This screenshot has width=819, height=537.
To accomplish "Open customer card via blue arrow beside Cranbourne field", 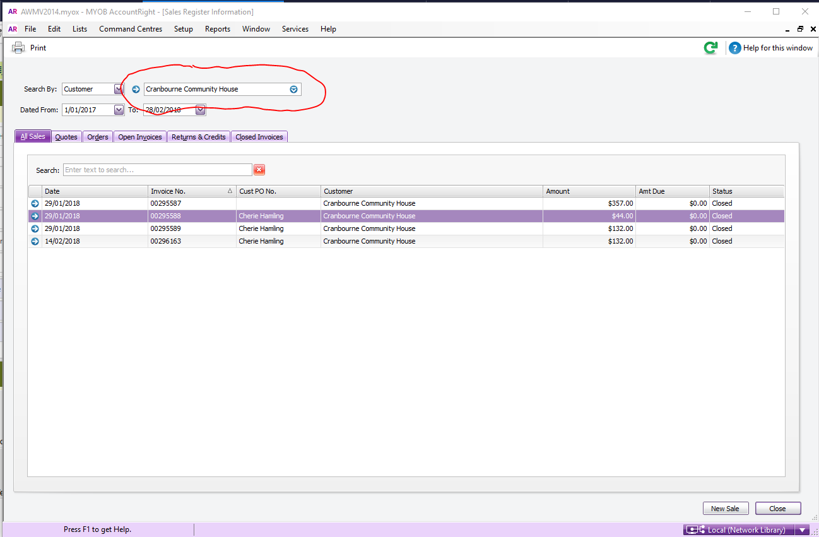I will [136, 90].
